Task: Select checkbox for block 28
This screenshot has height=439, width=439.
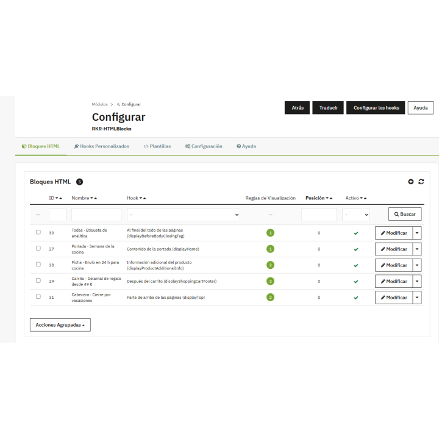Action: tap(38, 264)
